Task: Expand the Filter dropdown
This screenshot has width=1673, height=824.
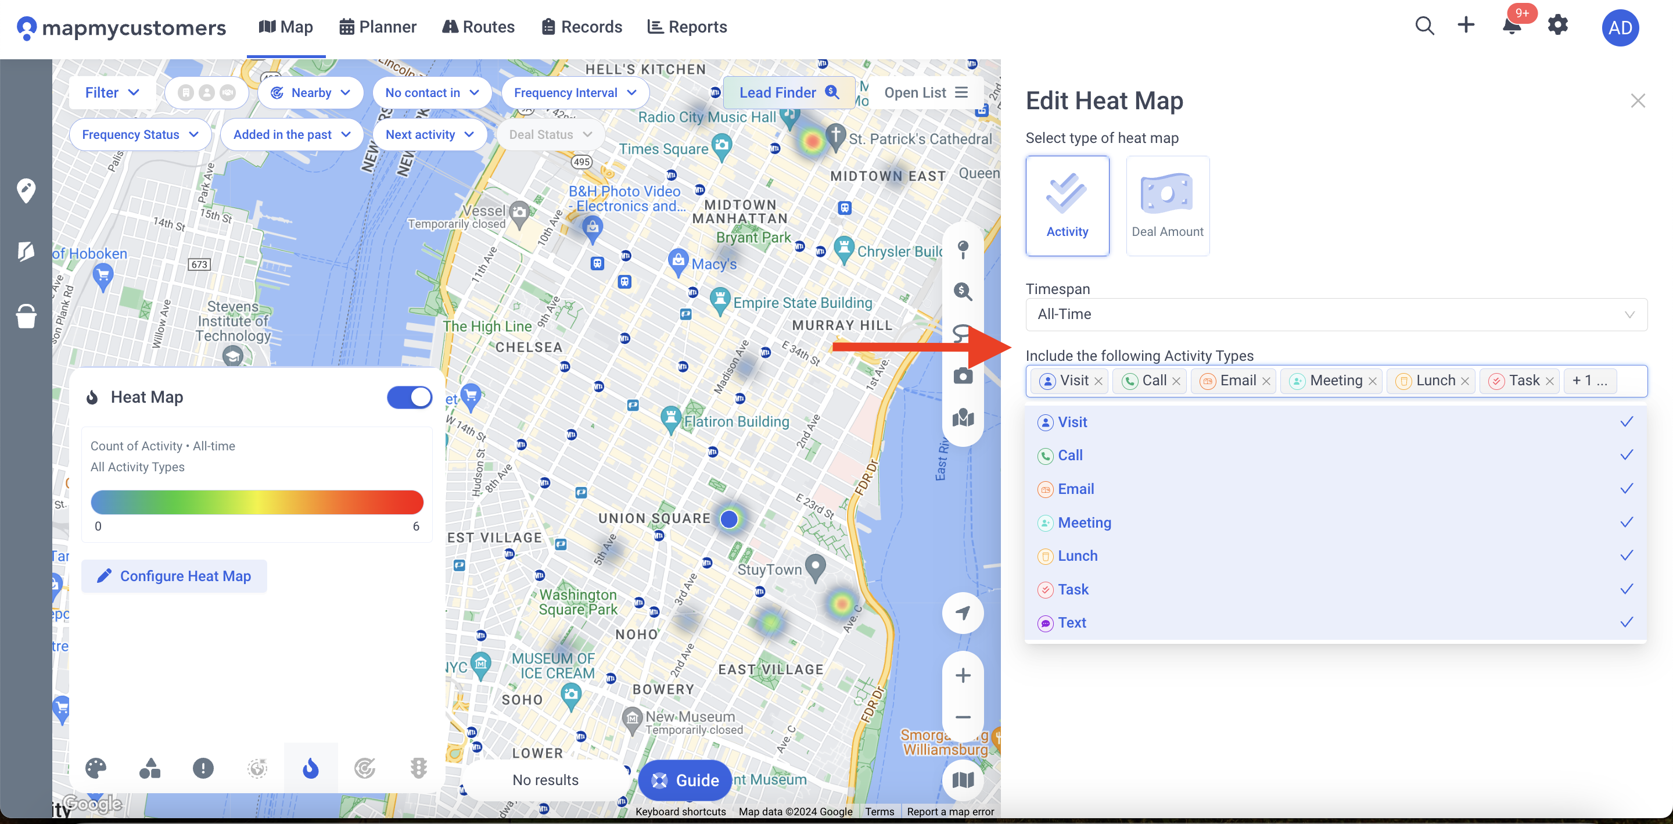Action: point(112,93)
